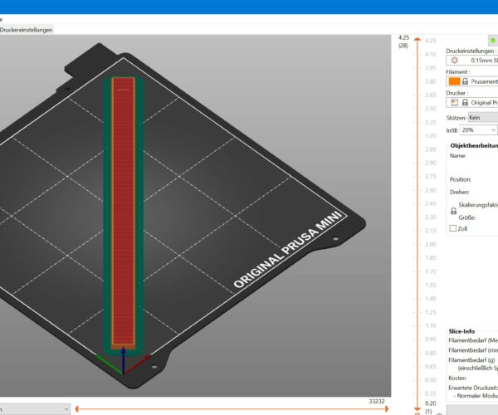The width and height of the screenshot is (498, 415).
Task: Expand the Infill percentage dropdown arrow
Action: [x=493, y=129]
